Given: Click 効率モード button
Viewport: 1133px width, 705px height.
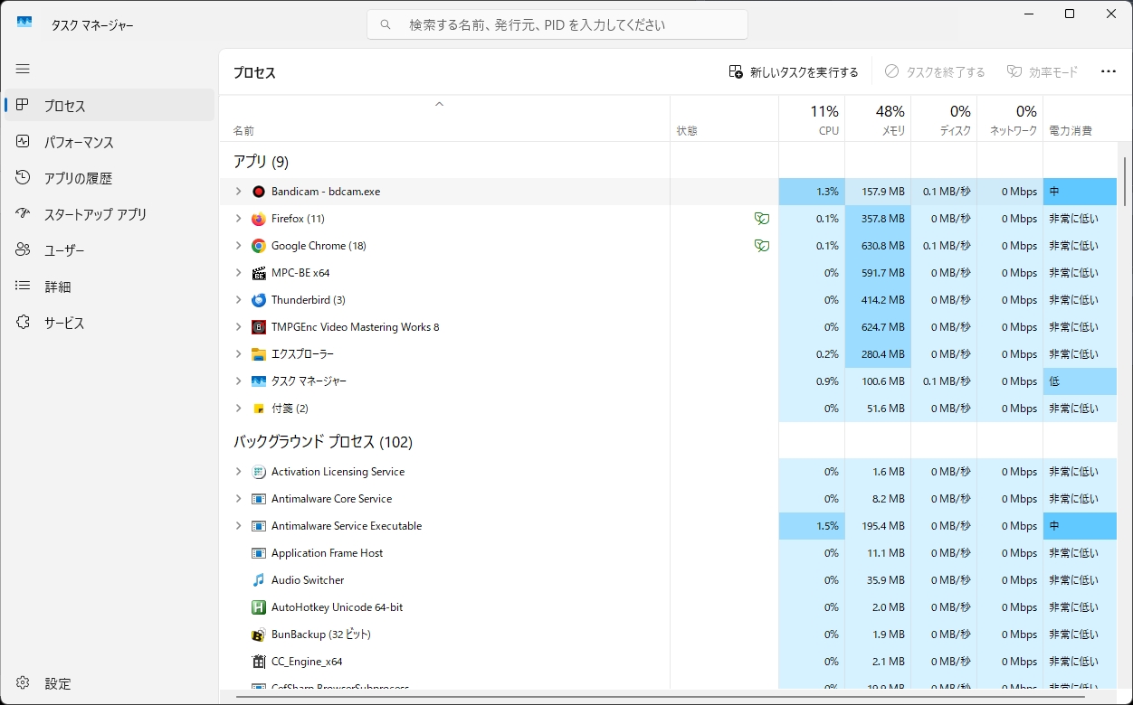Looking at the screenshot, I should [1043, 71].
